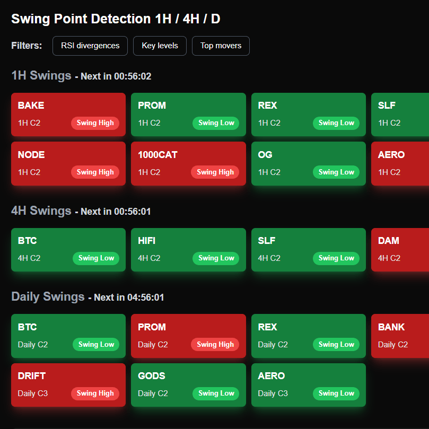Click Swing High badge on 1000CAT

pos(215,172)
